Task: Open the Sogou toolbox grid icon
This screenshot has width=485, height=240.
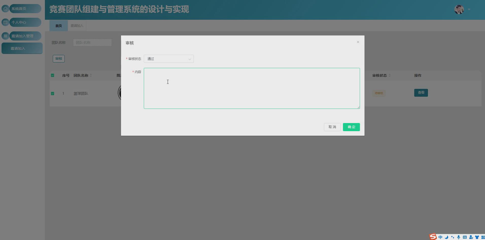Action: pyautogui.click(x=483, y=237)
